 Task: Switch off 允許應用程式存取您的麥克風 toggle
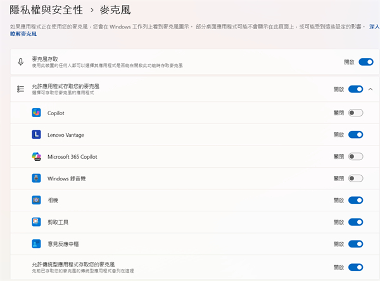(x=355, y=89)
